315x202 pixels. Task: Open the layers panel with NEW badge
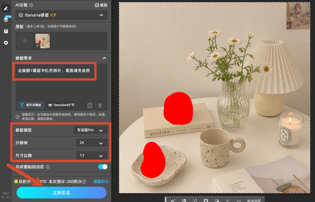6,19
